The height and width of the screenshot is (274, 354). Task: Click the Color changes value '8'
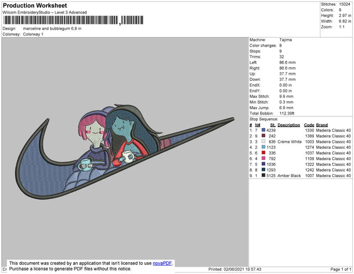[x=281, y=45]
